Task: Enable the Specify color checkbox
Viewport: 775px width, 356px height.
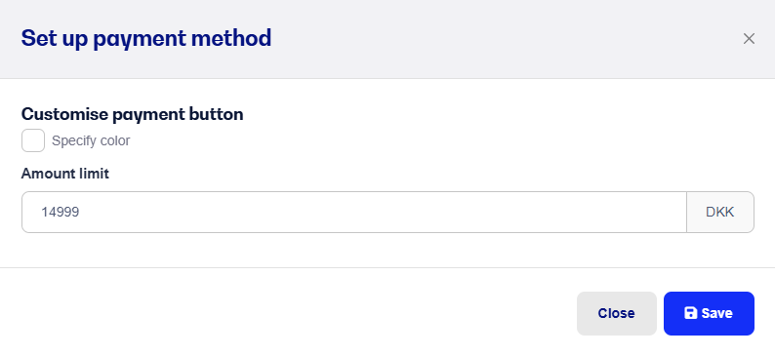Action: (33, 140)
